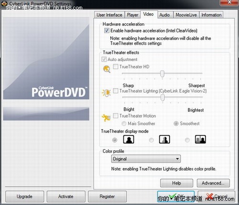The height and width of the screenshot is (205, 239).
Task: Toggle the Auto adjustment checkbox
Action: (x=104, y=59)
